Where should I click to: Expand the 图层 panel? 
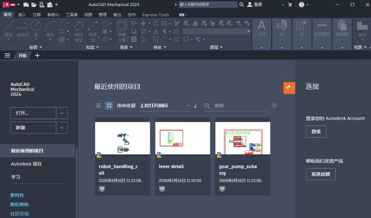[216, 47]
